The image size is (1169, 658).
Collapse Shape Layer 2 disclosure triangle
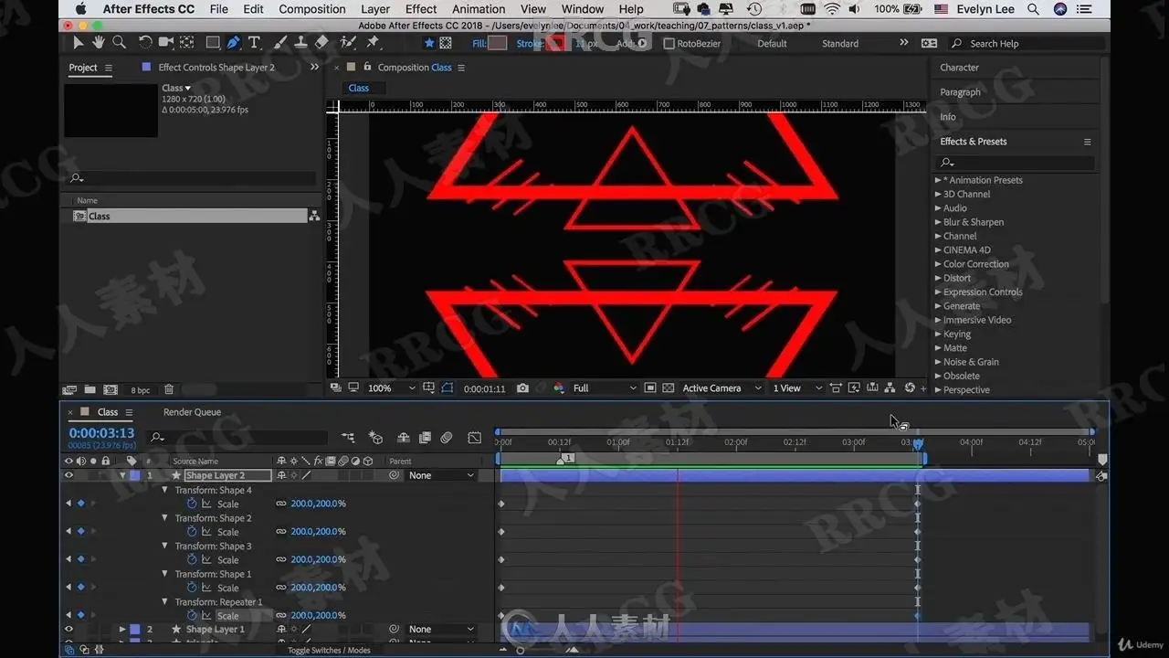click(122, 475)
